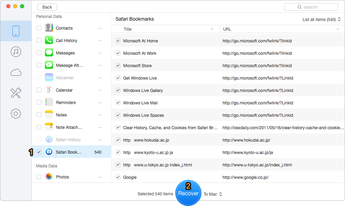
Task: Click the http://www.google.co.jp/ URL
Action: tap(245, 177)
